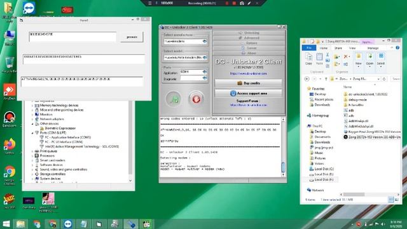This screenshot has height=229, width=407.
Task: Open the debug-mode folder in Explorer
Action: 357,100
